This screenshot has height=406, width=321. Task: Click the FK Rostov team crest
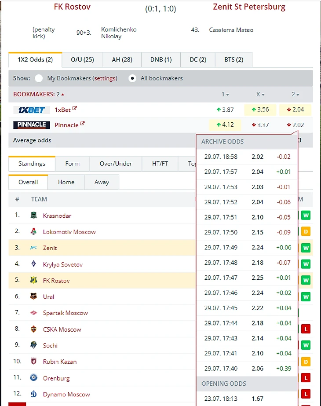[x=34, y=281]
